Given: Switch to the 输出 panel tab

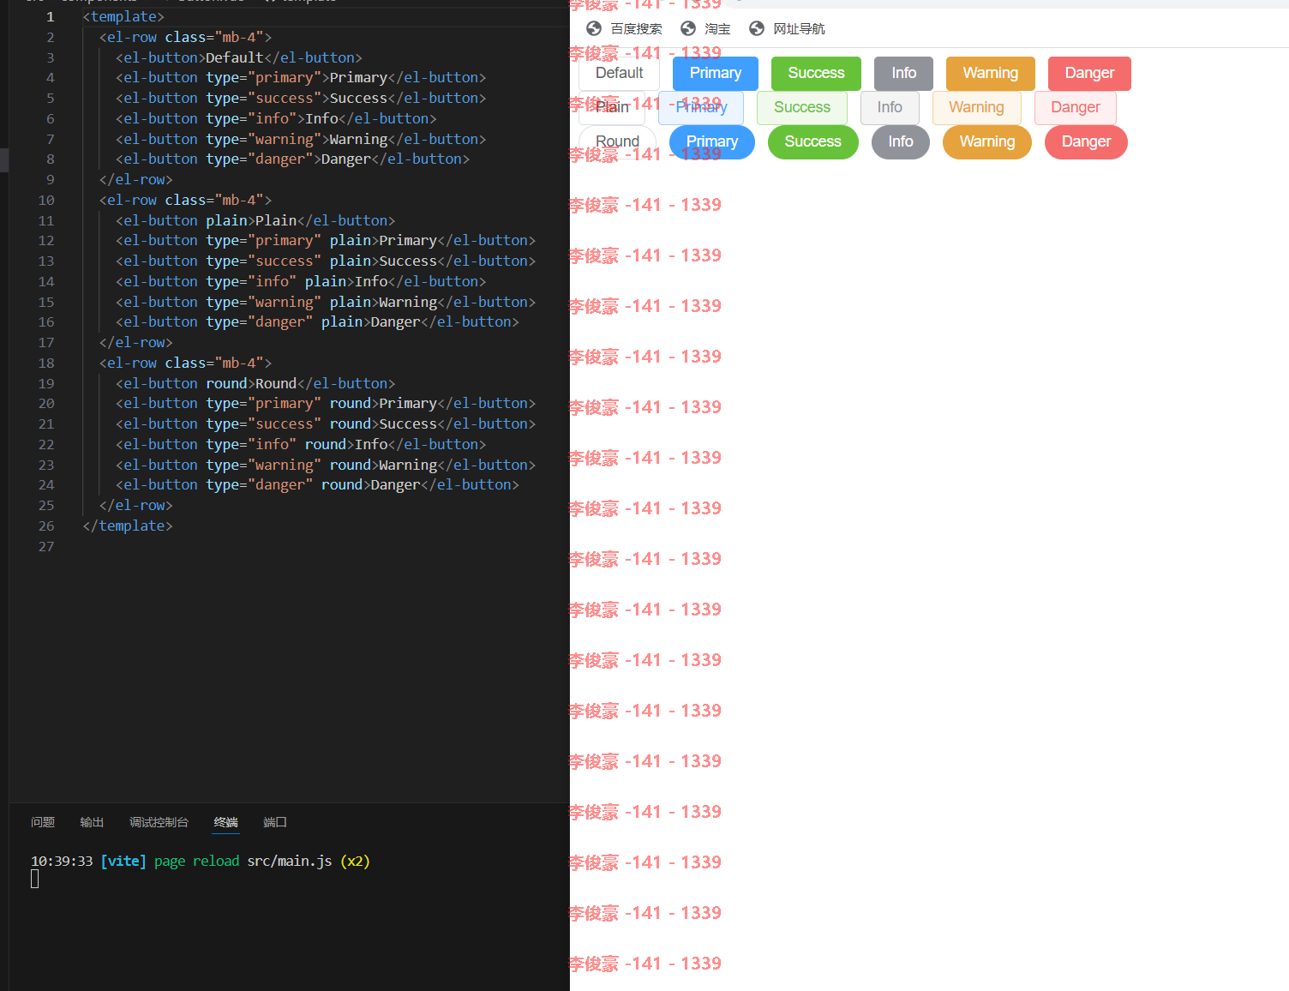Looking at the screenshot, I should coord(92,822).
